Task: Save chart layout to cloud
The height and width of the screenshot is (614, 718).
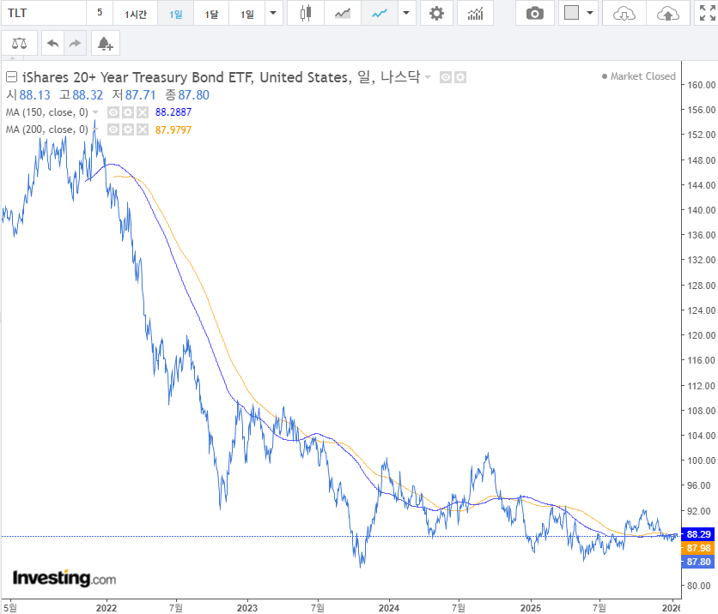Action: (x=667, y=13)
